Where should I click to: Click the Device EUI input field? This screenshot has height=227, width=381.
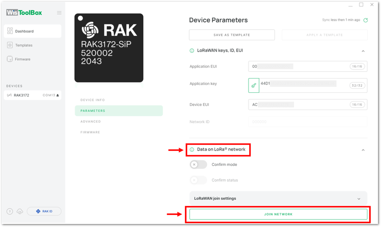click(x=308, y=104)
